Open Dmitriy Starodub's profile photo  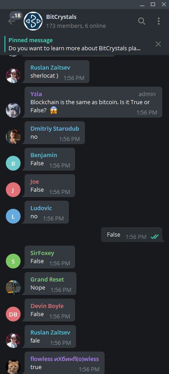(x=13, y=136)
